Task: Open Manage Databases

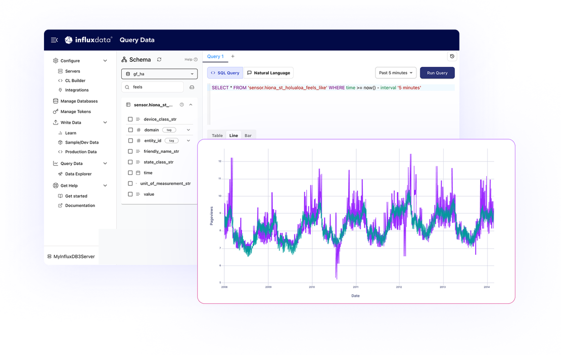Action: click(x=80, y=101)
